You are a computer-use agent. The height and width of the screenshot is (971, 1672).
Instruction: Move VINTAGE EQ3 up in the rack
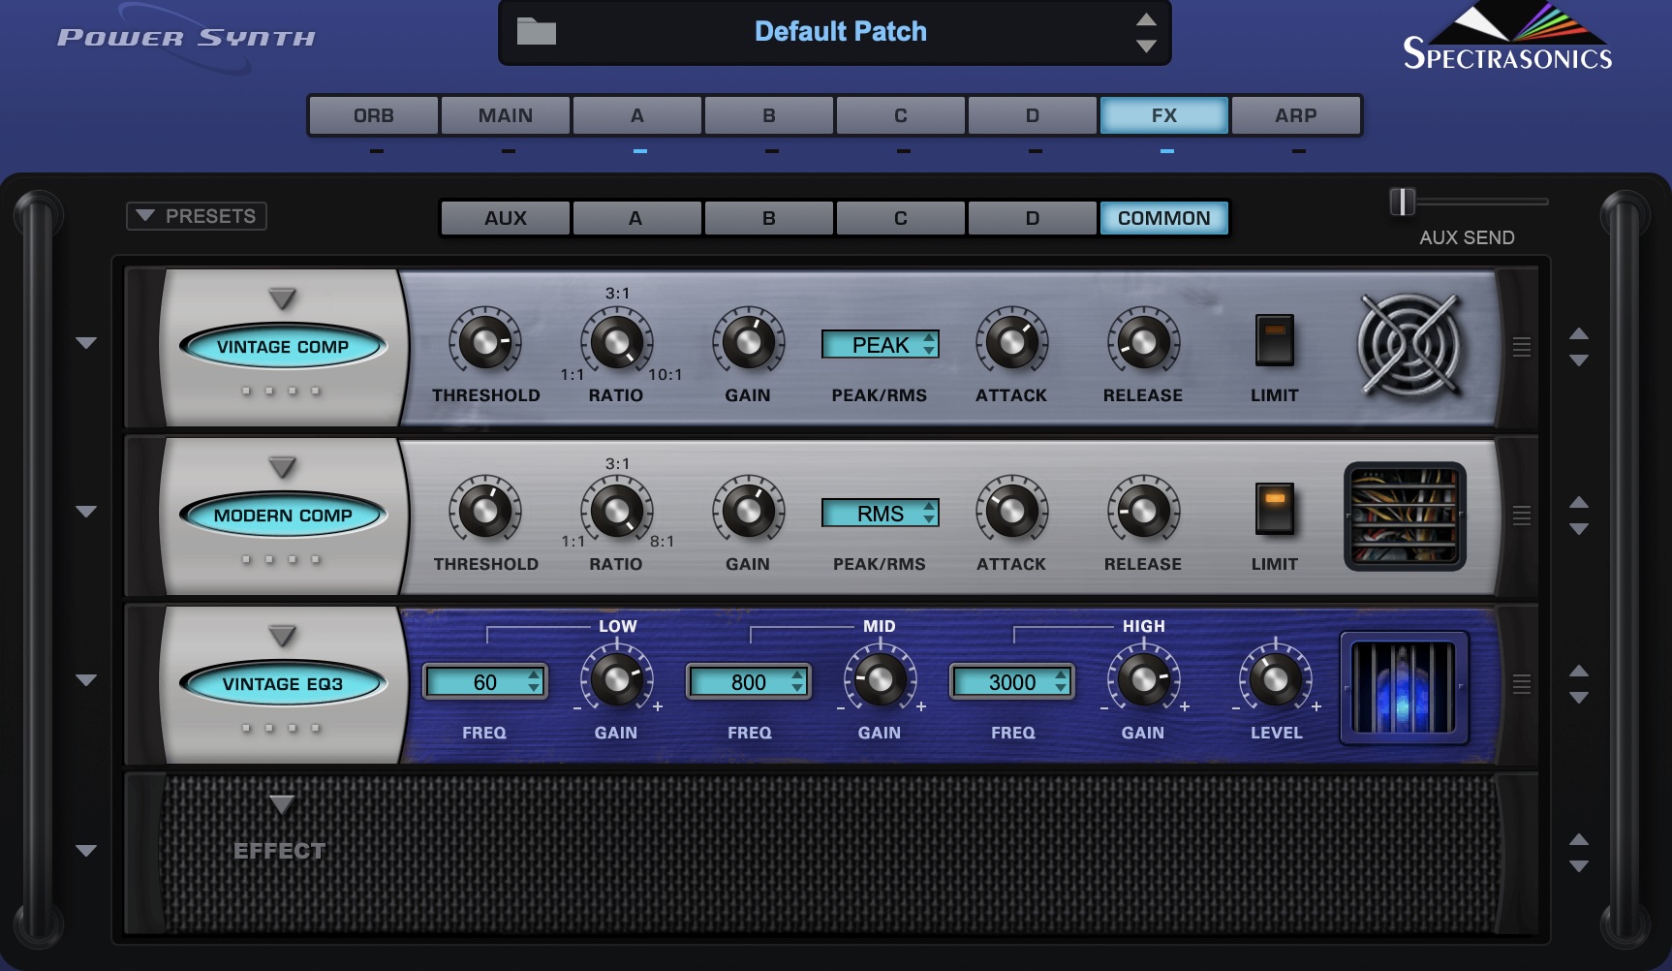(1579, 671)
